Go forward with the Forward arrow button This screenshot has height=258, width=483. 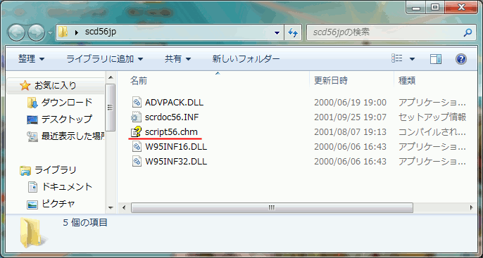click(x=36, y=32)
